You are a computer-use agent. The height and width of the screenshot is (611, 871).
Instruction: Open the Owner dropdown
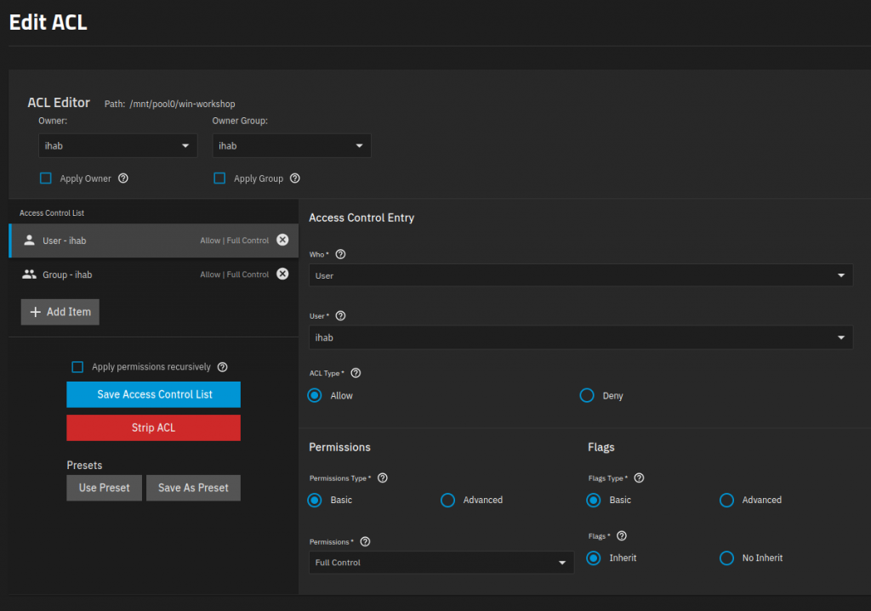[x=117, y=146]
